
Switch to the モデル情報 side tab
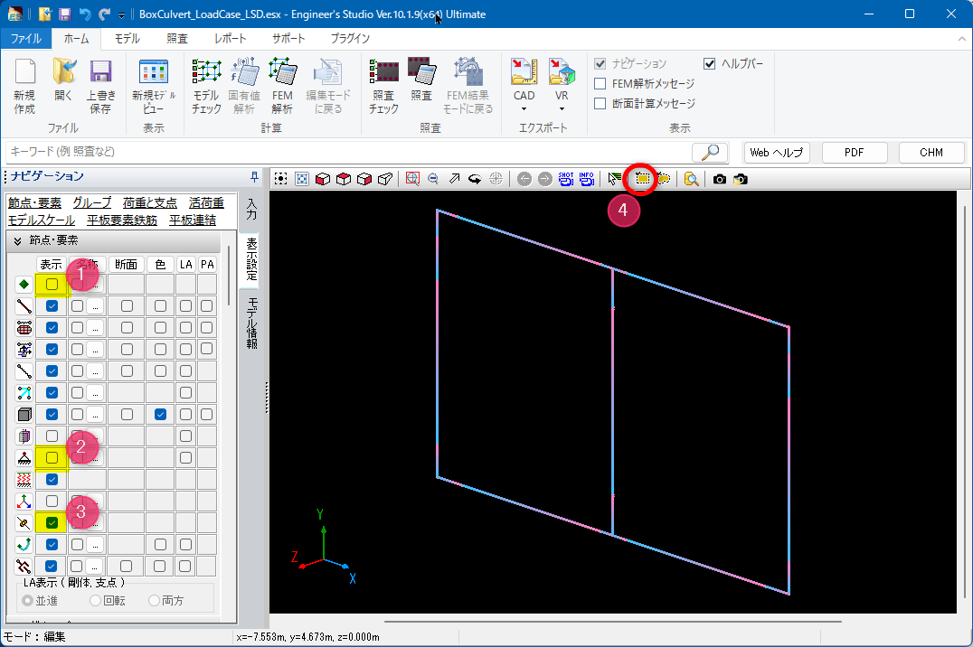[x=252, y=322]
